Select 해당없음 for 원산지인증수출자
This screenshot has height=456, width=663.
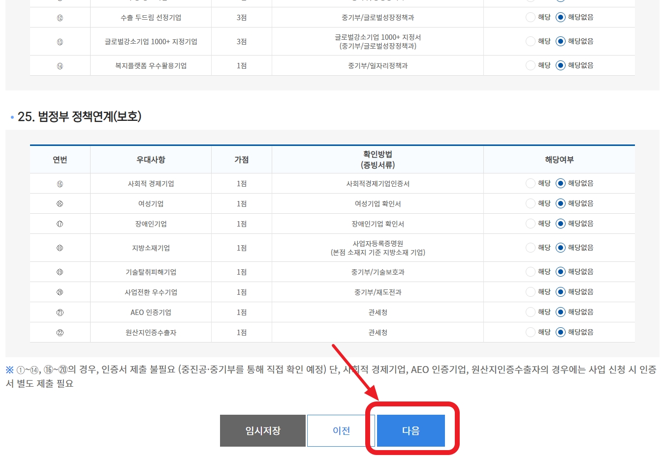pyautogui.click(x=560, y=332)
